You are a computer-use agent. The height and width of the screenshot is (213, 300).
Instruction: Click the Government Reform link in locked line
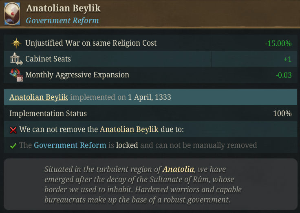(70, 145)
